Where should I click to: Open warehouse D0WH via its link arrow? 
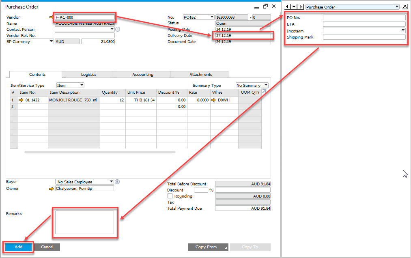[213, 100]
